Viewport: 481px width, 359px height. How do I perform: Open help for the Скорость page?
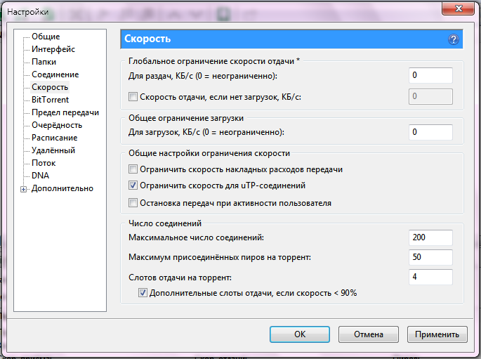[x=454, y=39]
